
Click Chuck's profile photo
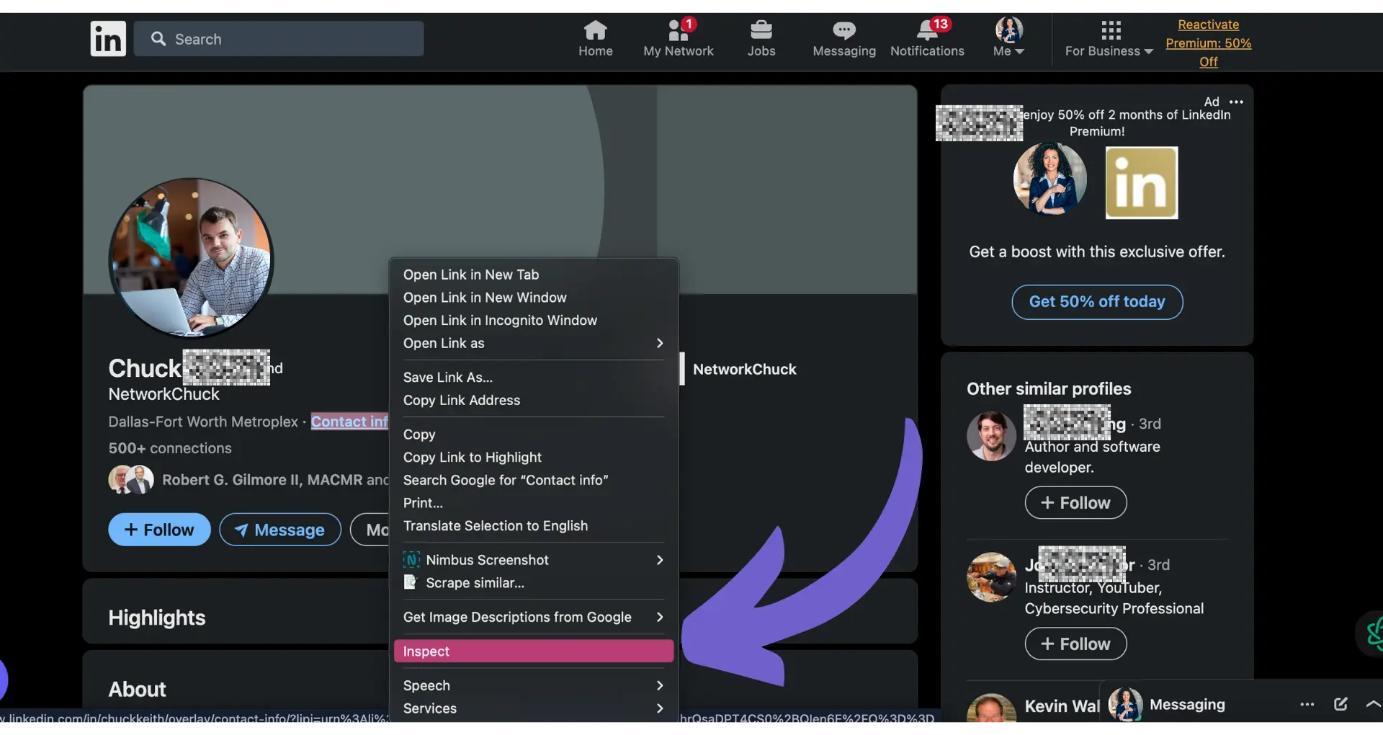pyautogui.click(x=191, y=258)
